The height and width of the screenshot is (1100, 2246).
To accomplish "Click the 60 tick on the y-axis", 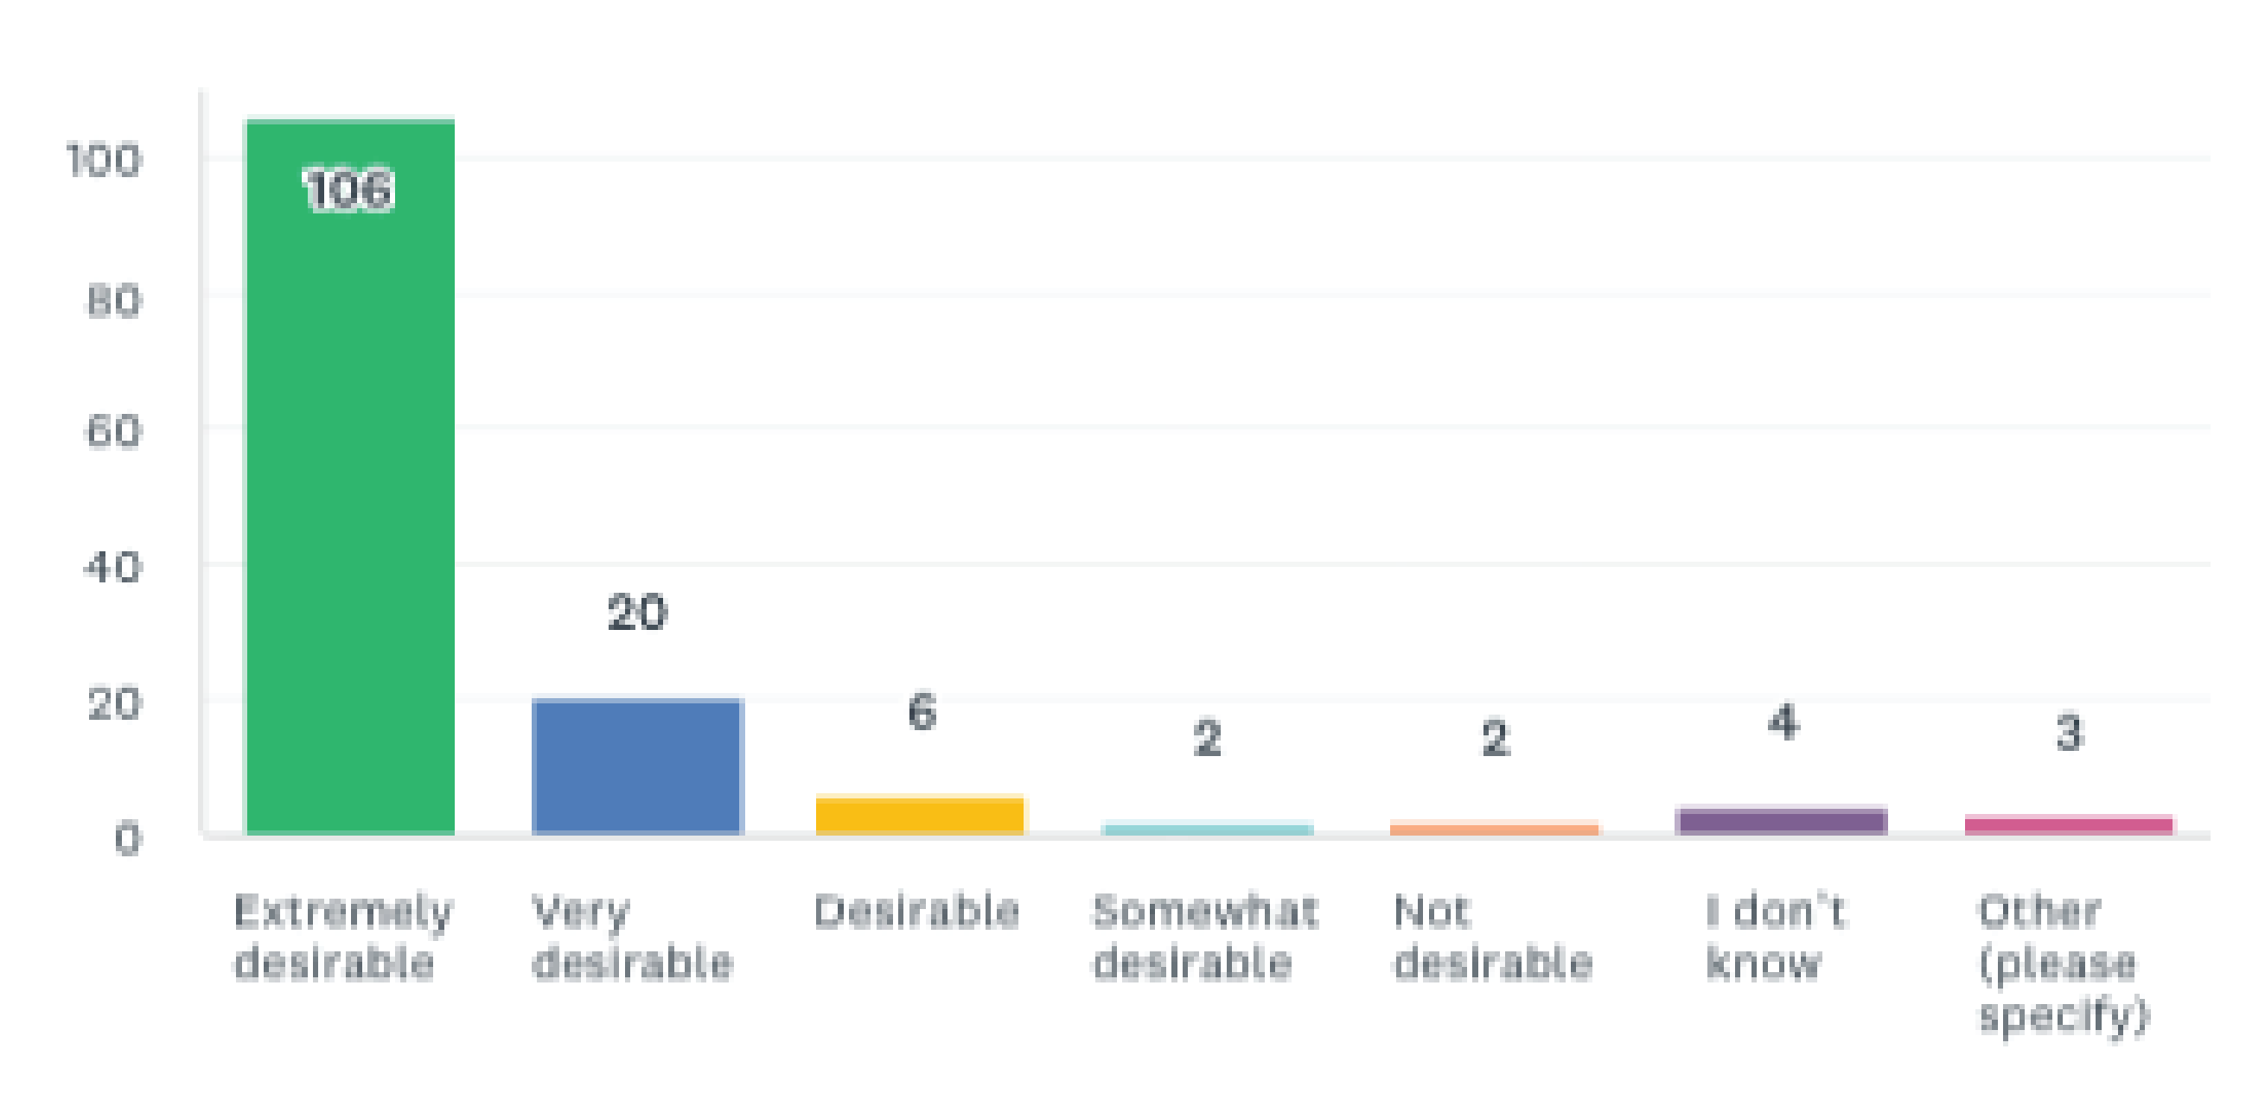I will click(x=113, y=431).
